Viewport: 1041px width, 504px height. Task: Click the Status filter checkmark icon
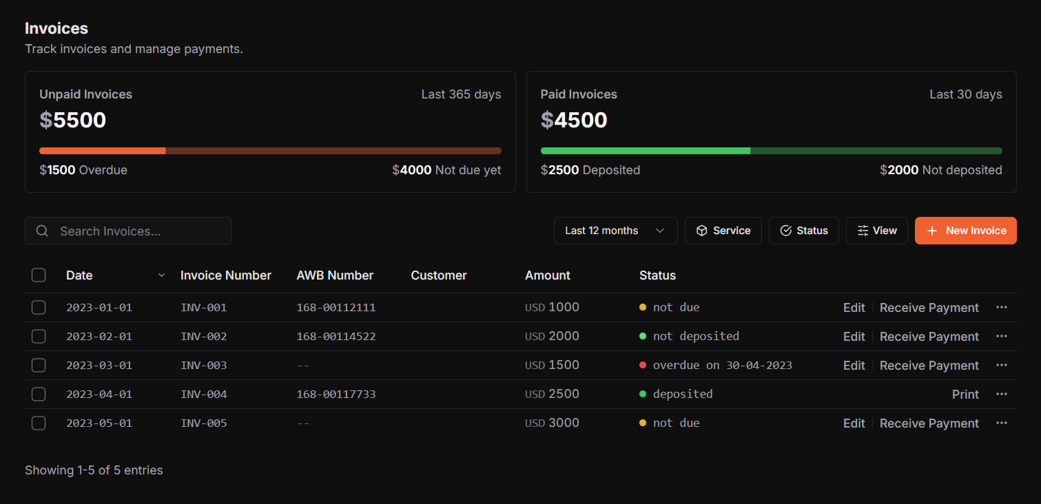(x=786, y=230)
